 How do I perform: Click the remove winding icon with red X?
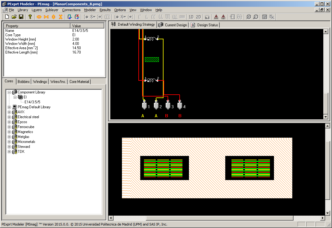(77, 17)
